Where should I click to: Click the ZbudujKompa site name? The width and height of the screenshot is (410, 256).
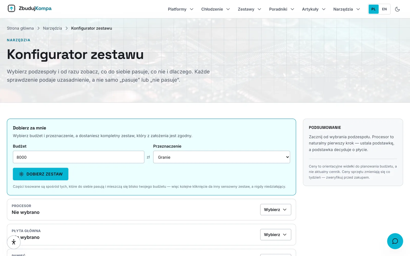[x=35, y=8]
